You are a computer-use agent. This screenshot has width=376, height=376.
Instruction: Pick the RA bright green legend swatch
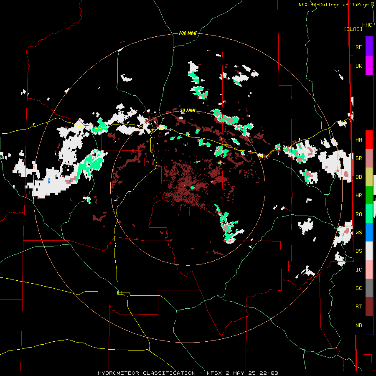click(369, 214)
